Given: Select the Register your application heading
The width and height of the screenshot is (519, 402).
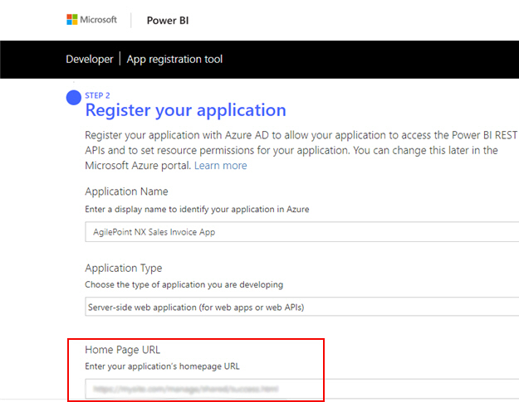Looking at the screenshot, I should click(186, 110).
